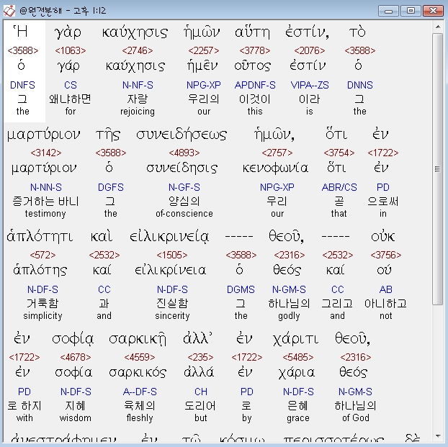The image size is (448, 447).
Task: Select the English gloss 'wisdom'
Action: pyautogui.click(x=76, y=418)
